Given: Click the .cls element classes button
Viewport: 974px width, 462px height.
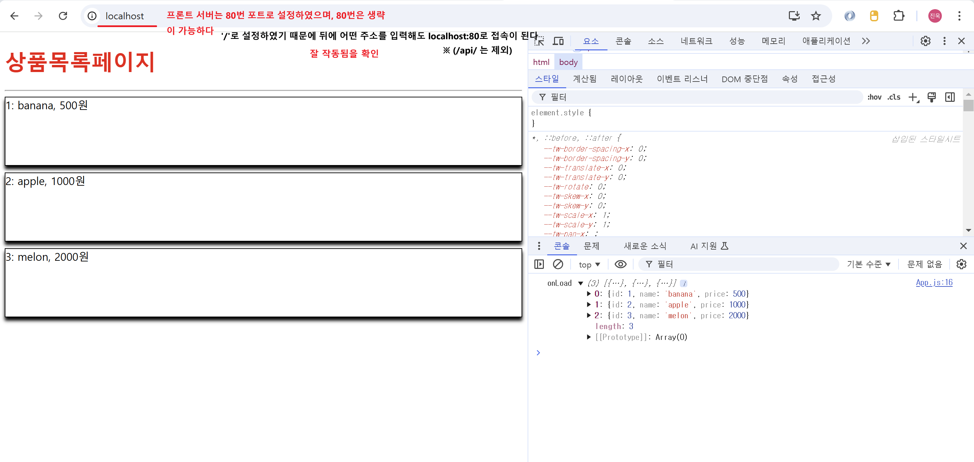Looking at the screenshot, I should tap(894, 97).
